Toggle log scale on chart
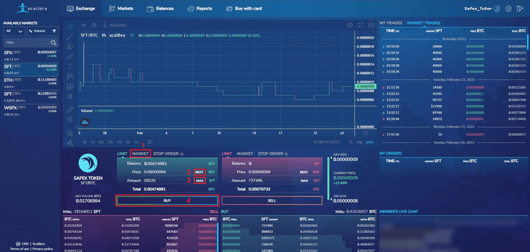This screenshot has width=530, height=252. [359, 142]
